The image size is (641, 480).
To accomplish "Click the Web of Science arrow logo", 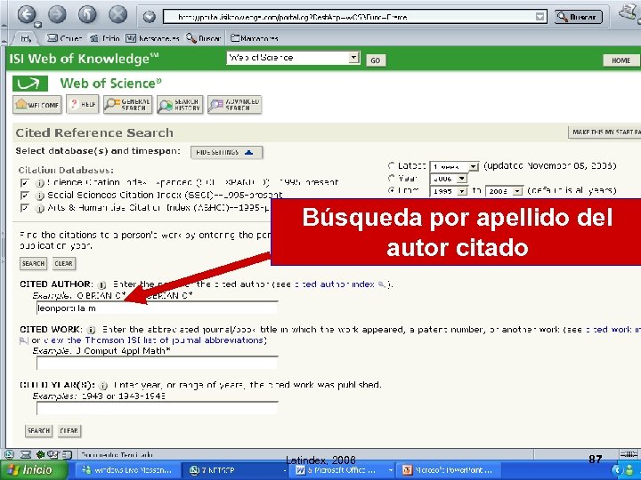I will click(30, 84).
